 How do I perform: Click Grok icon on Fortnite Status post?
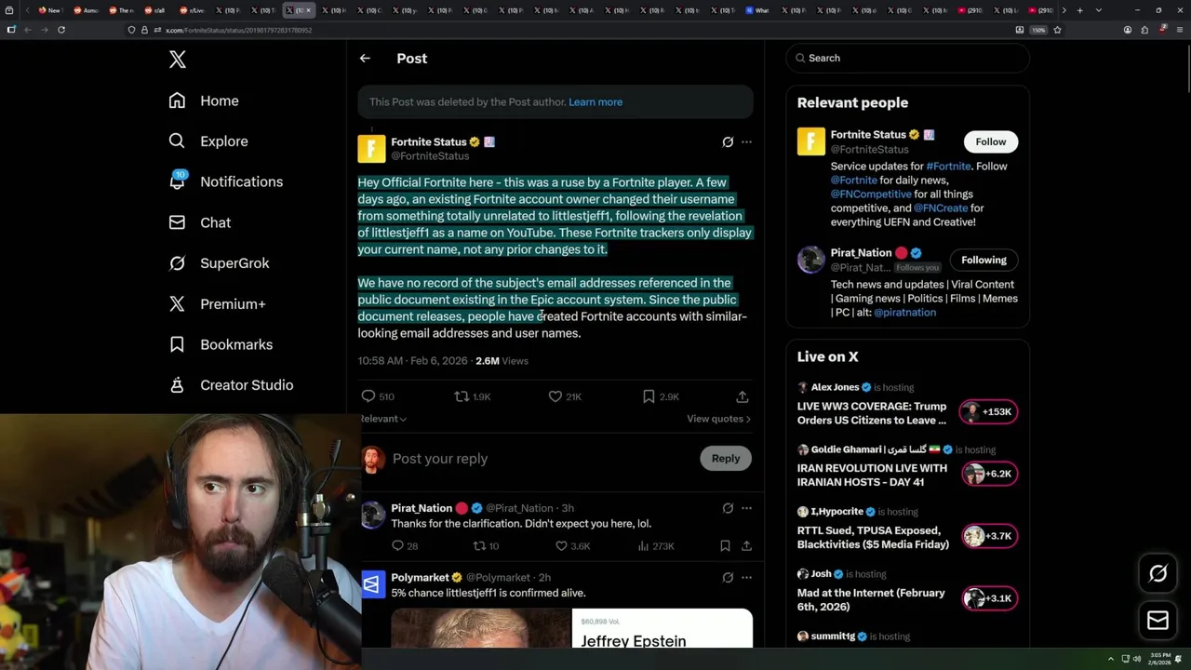coord(728,142)
